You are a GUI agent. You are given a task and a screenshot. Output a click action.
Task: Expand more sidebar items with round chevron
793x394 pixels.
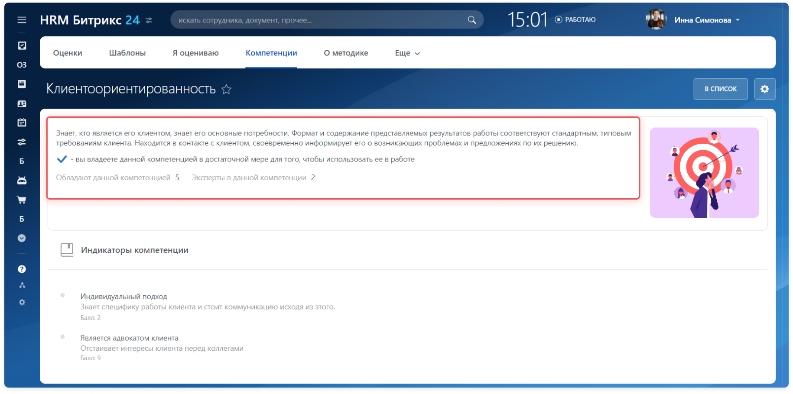pos(22,238)
